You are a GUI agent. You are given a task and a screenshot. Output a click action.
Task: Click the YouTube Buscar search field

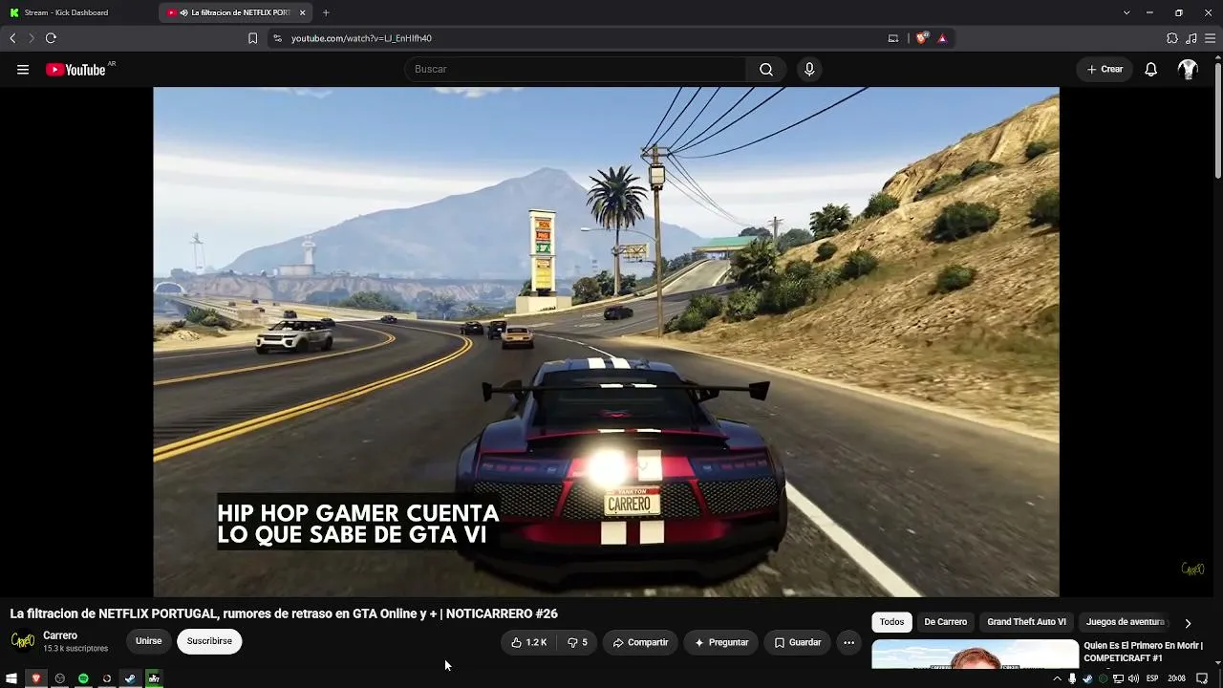point(576,69)
